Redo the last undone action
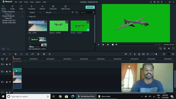 [x=10, y=54]
